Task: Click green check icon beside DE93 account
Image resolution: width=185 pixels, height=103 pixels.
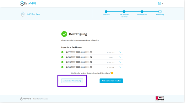Action: (62, 67)
